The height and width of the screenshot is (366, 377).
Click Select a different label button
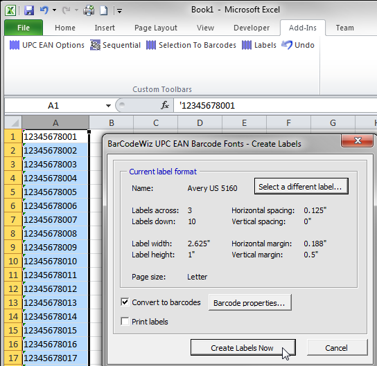(x=301, y=187)
